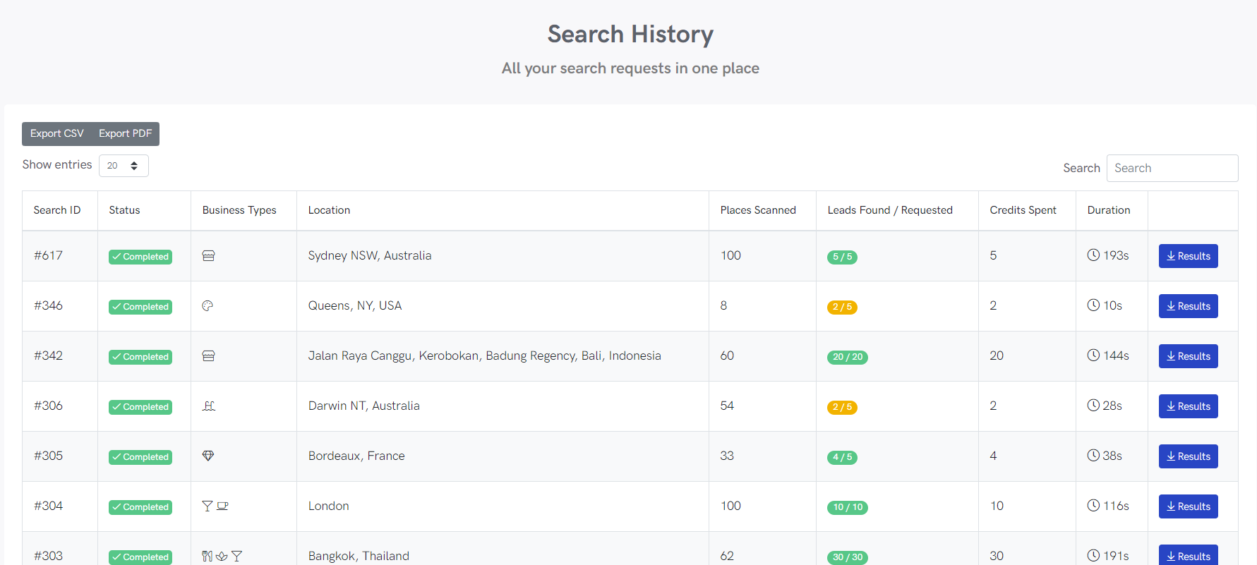Click the diamond icon in the Bordeaux row

click(x=208, y=456)
